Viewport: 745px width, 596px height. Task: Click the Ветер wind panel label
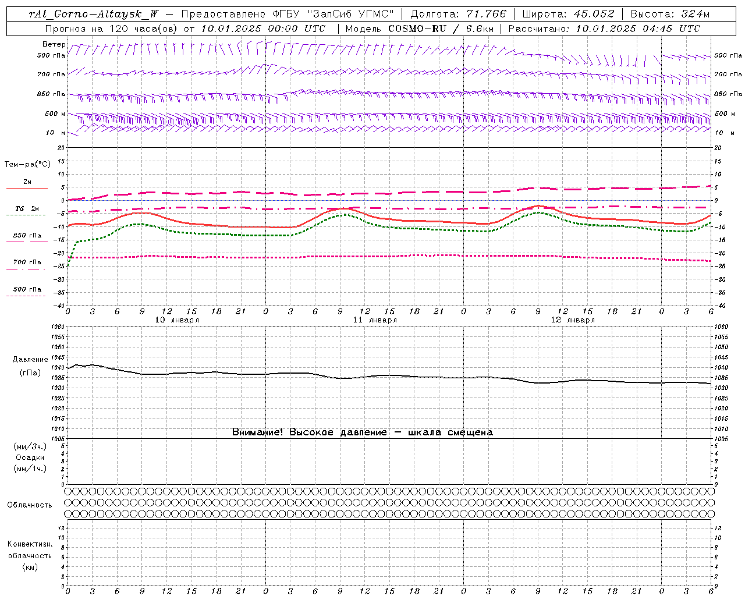pos(54,44)
